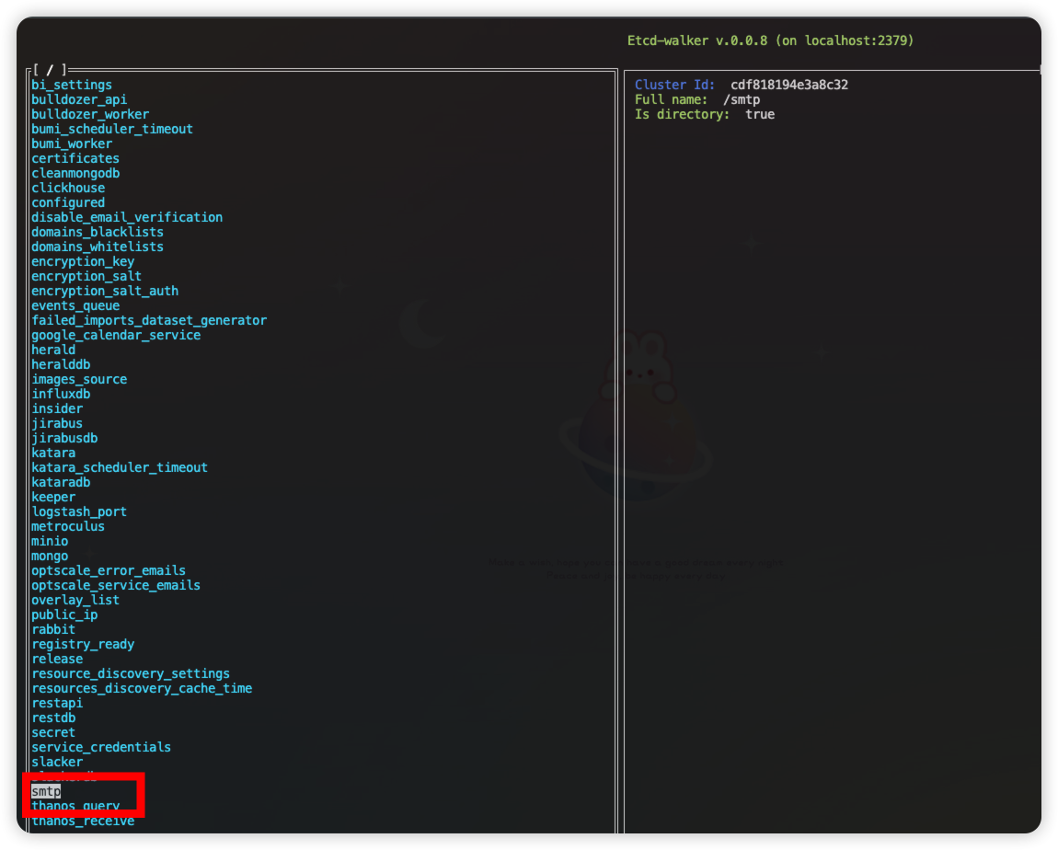The width and height of the screenshot is (1058, 850).
Task: Open the jirabus entry
Action: point(57,424)
